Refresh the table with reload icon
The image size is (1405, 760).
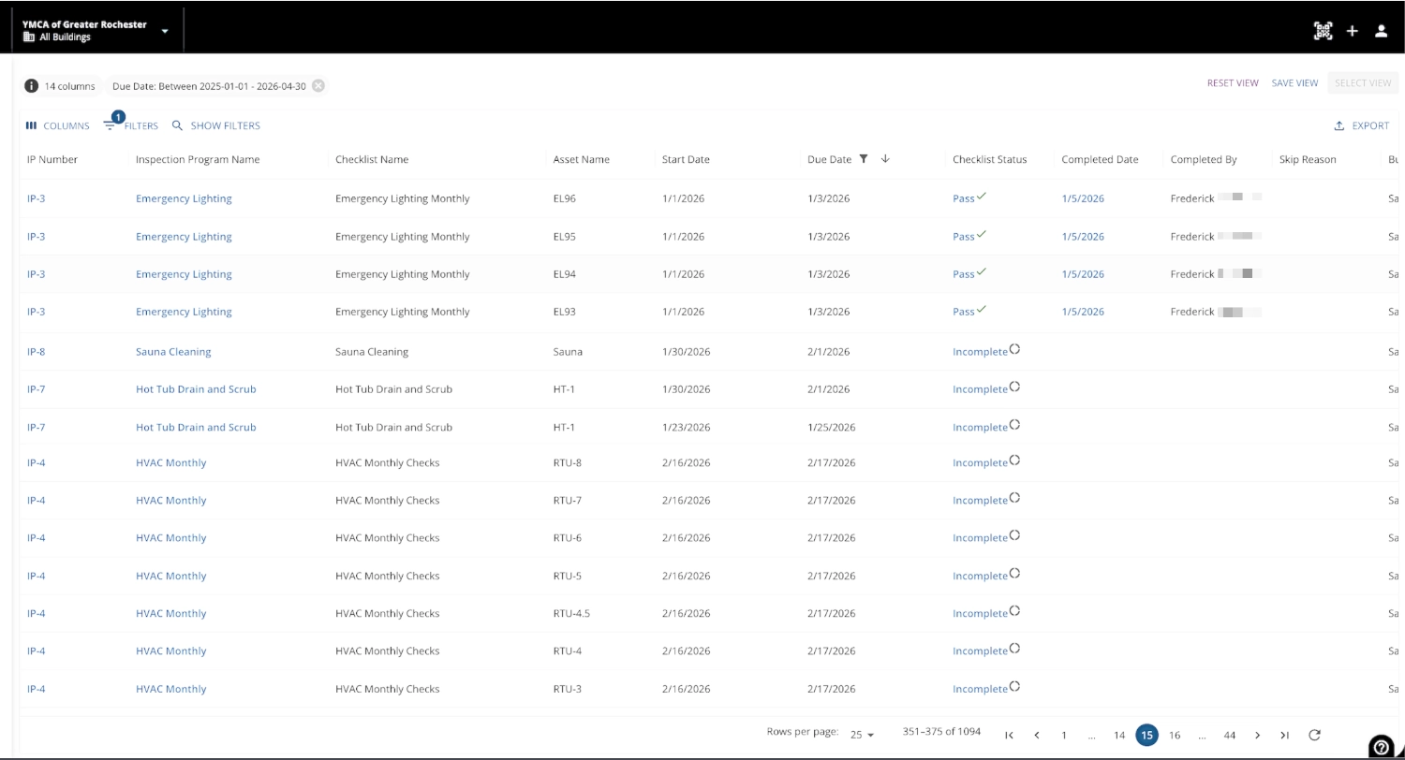click(1314, 735)
